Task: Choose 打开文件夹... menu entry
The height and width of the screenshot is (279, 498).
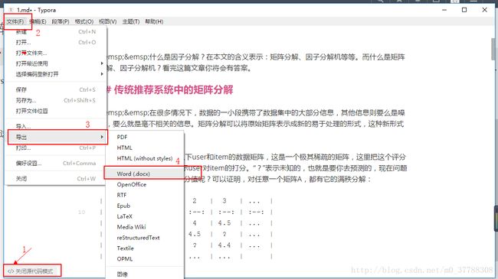Action: [x=56, y=53]
